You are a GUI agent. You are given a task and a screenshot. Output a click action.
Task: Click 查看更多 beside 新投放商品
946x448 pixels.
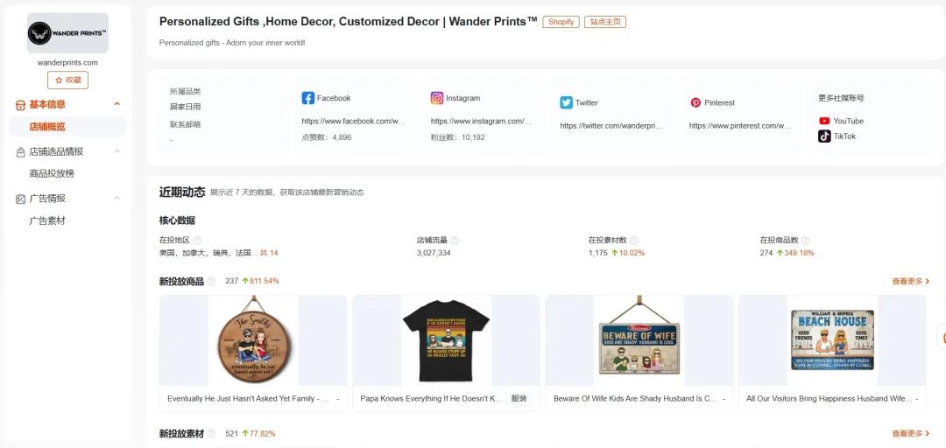pyautogui.click(x=911, y=281)
